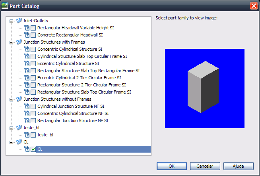Viewport: 260px width, 176px height.
Task: Click part icon beside Rectangular Structure 2-Tier Circular Frame SI
Action: pos(27,85)
